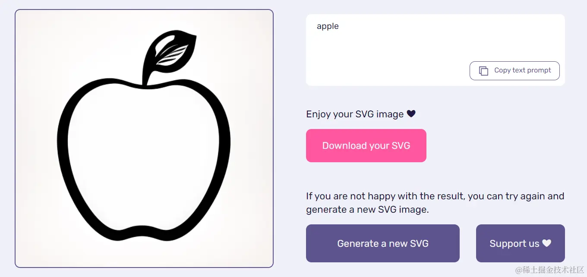The image size is (587, 277).
Task: Click the apple stem in the preview
Action: click(x=147, y=77)
